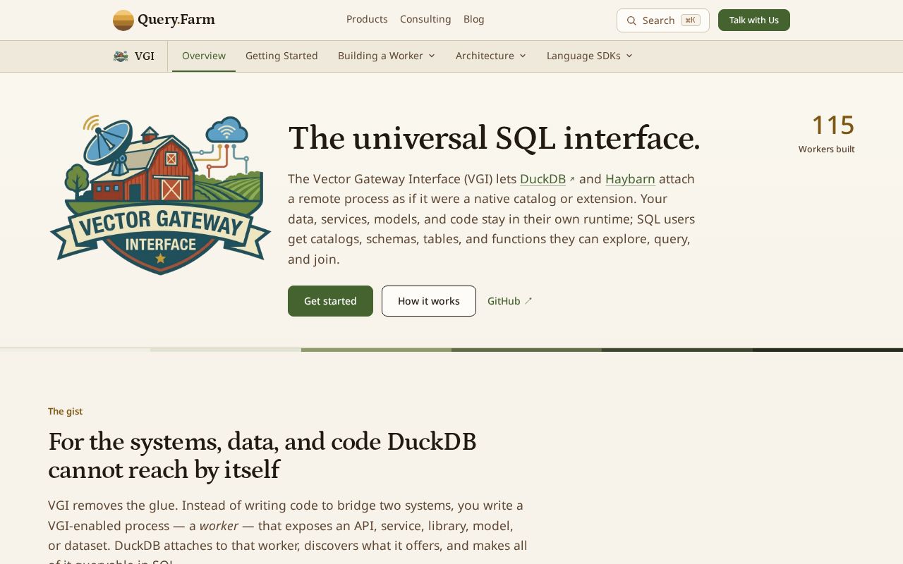Click the external arrow beside GitHub
The image size is (903, 564).
528,301
